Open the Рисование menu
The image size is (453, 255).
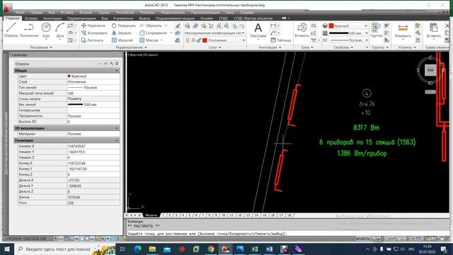(x=125, y=13)
